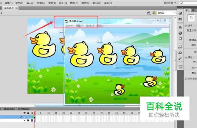Open the Transform panel icon

pyautogui.click(x=180, y=39)
